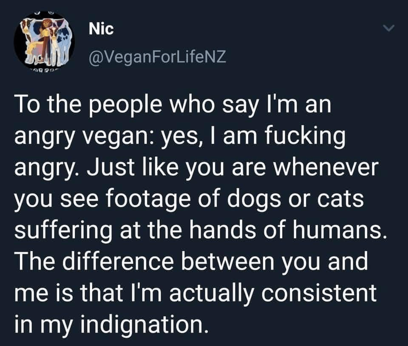The height and width of the screenshot is (346, 408).
Task: Click the word "indignation" in the tweet
Action: tap(140, 325)
